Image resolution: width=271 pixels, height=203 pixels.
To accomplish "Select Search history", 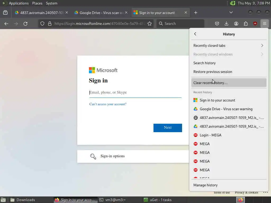I will tap(229, 63).
